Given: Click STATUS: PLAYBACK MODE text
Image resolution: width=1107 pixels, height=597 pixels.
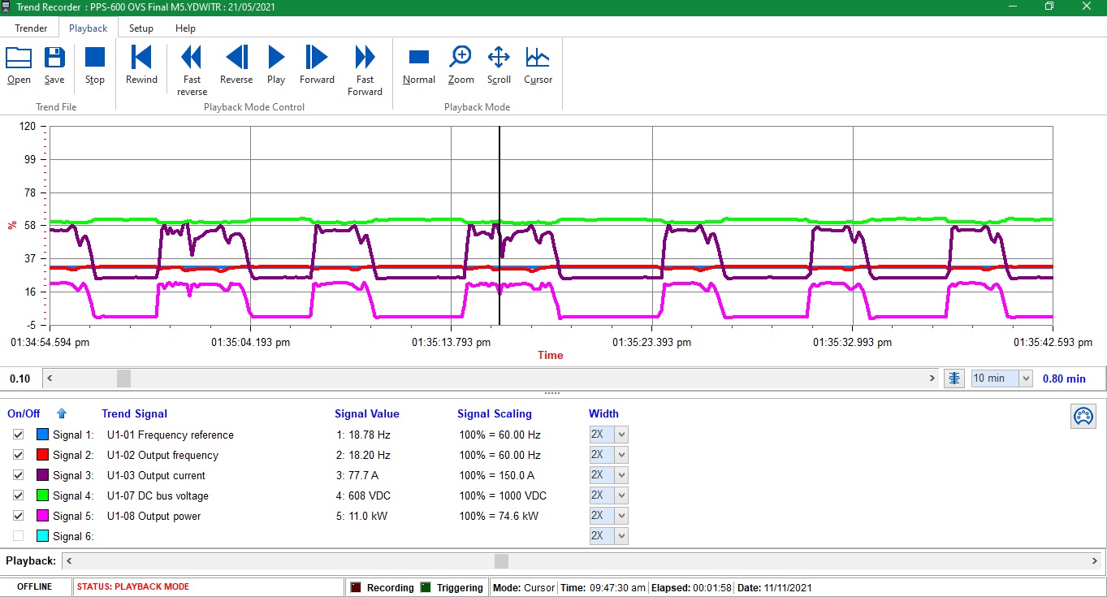Looking at the screenshot, I should click(x=133, y=587).
